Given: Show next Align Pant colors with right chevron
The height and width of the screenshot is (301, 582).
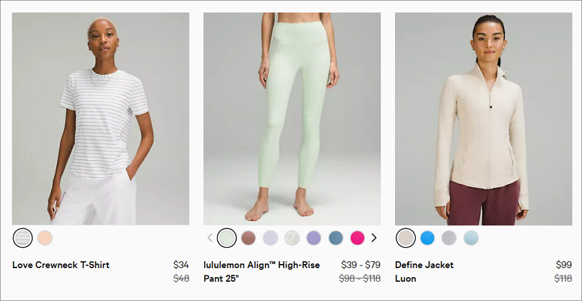Looking at the screenshot, I should pyautogui.click(x=374, y=238).
